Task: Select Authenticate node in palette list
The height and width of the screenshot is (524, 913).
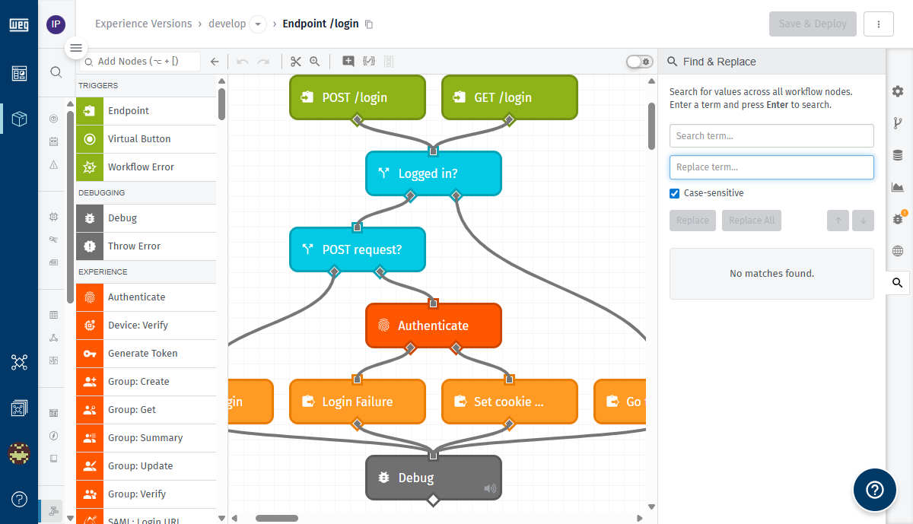Action: [x=146, y=297]
